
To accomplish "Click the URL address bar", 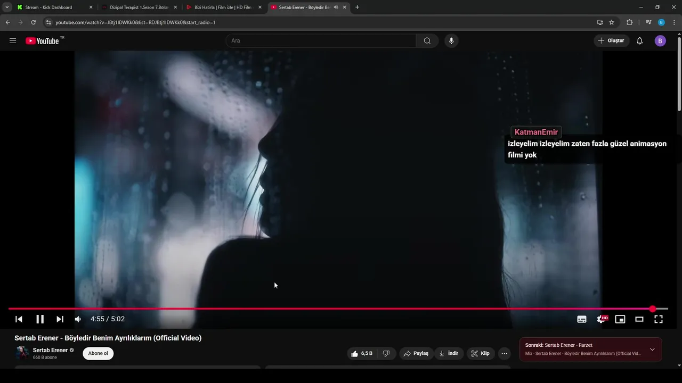I will [x=320, y=22].
